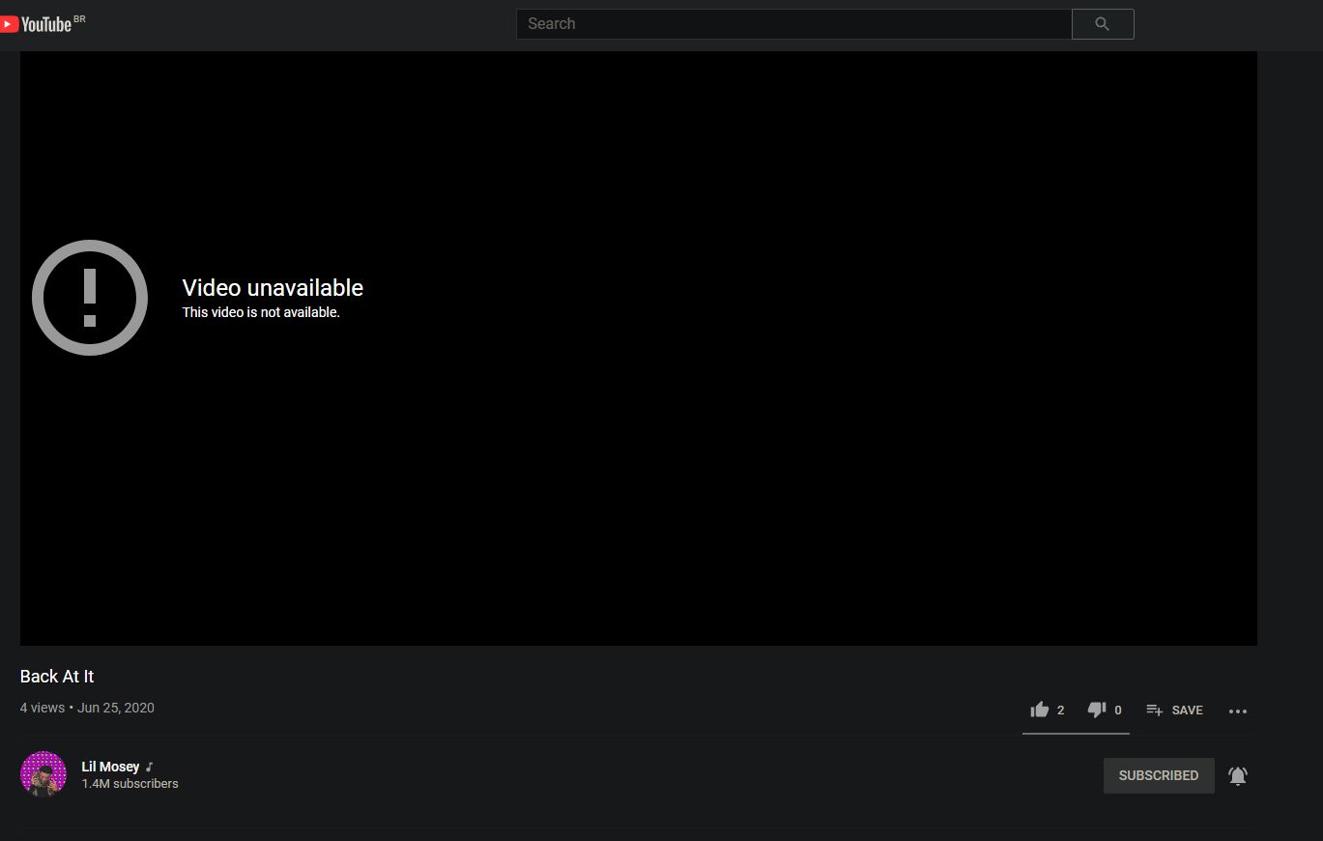Screen dimensions: 1323x841
Task: Save the video to a playlist
Action: pyautogui.click(x=1174, y=710)
